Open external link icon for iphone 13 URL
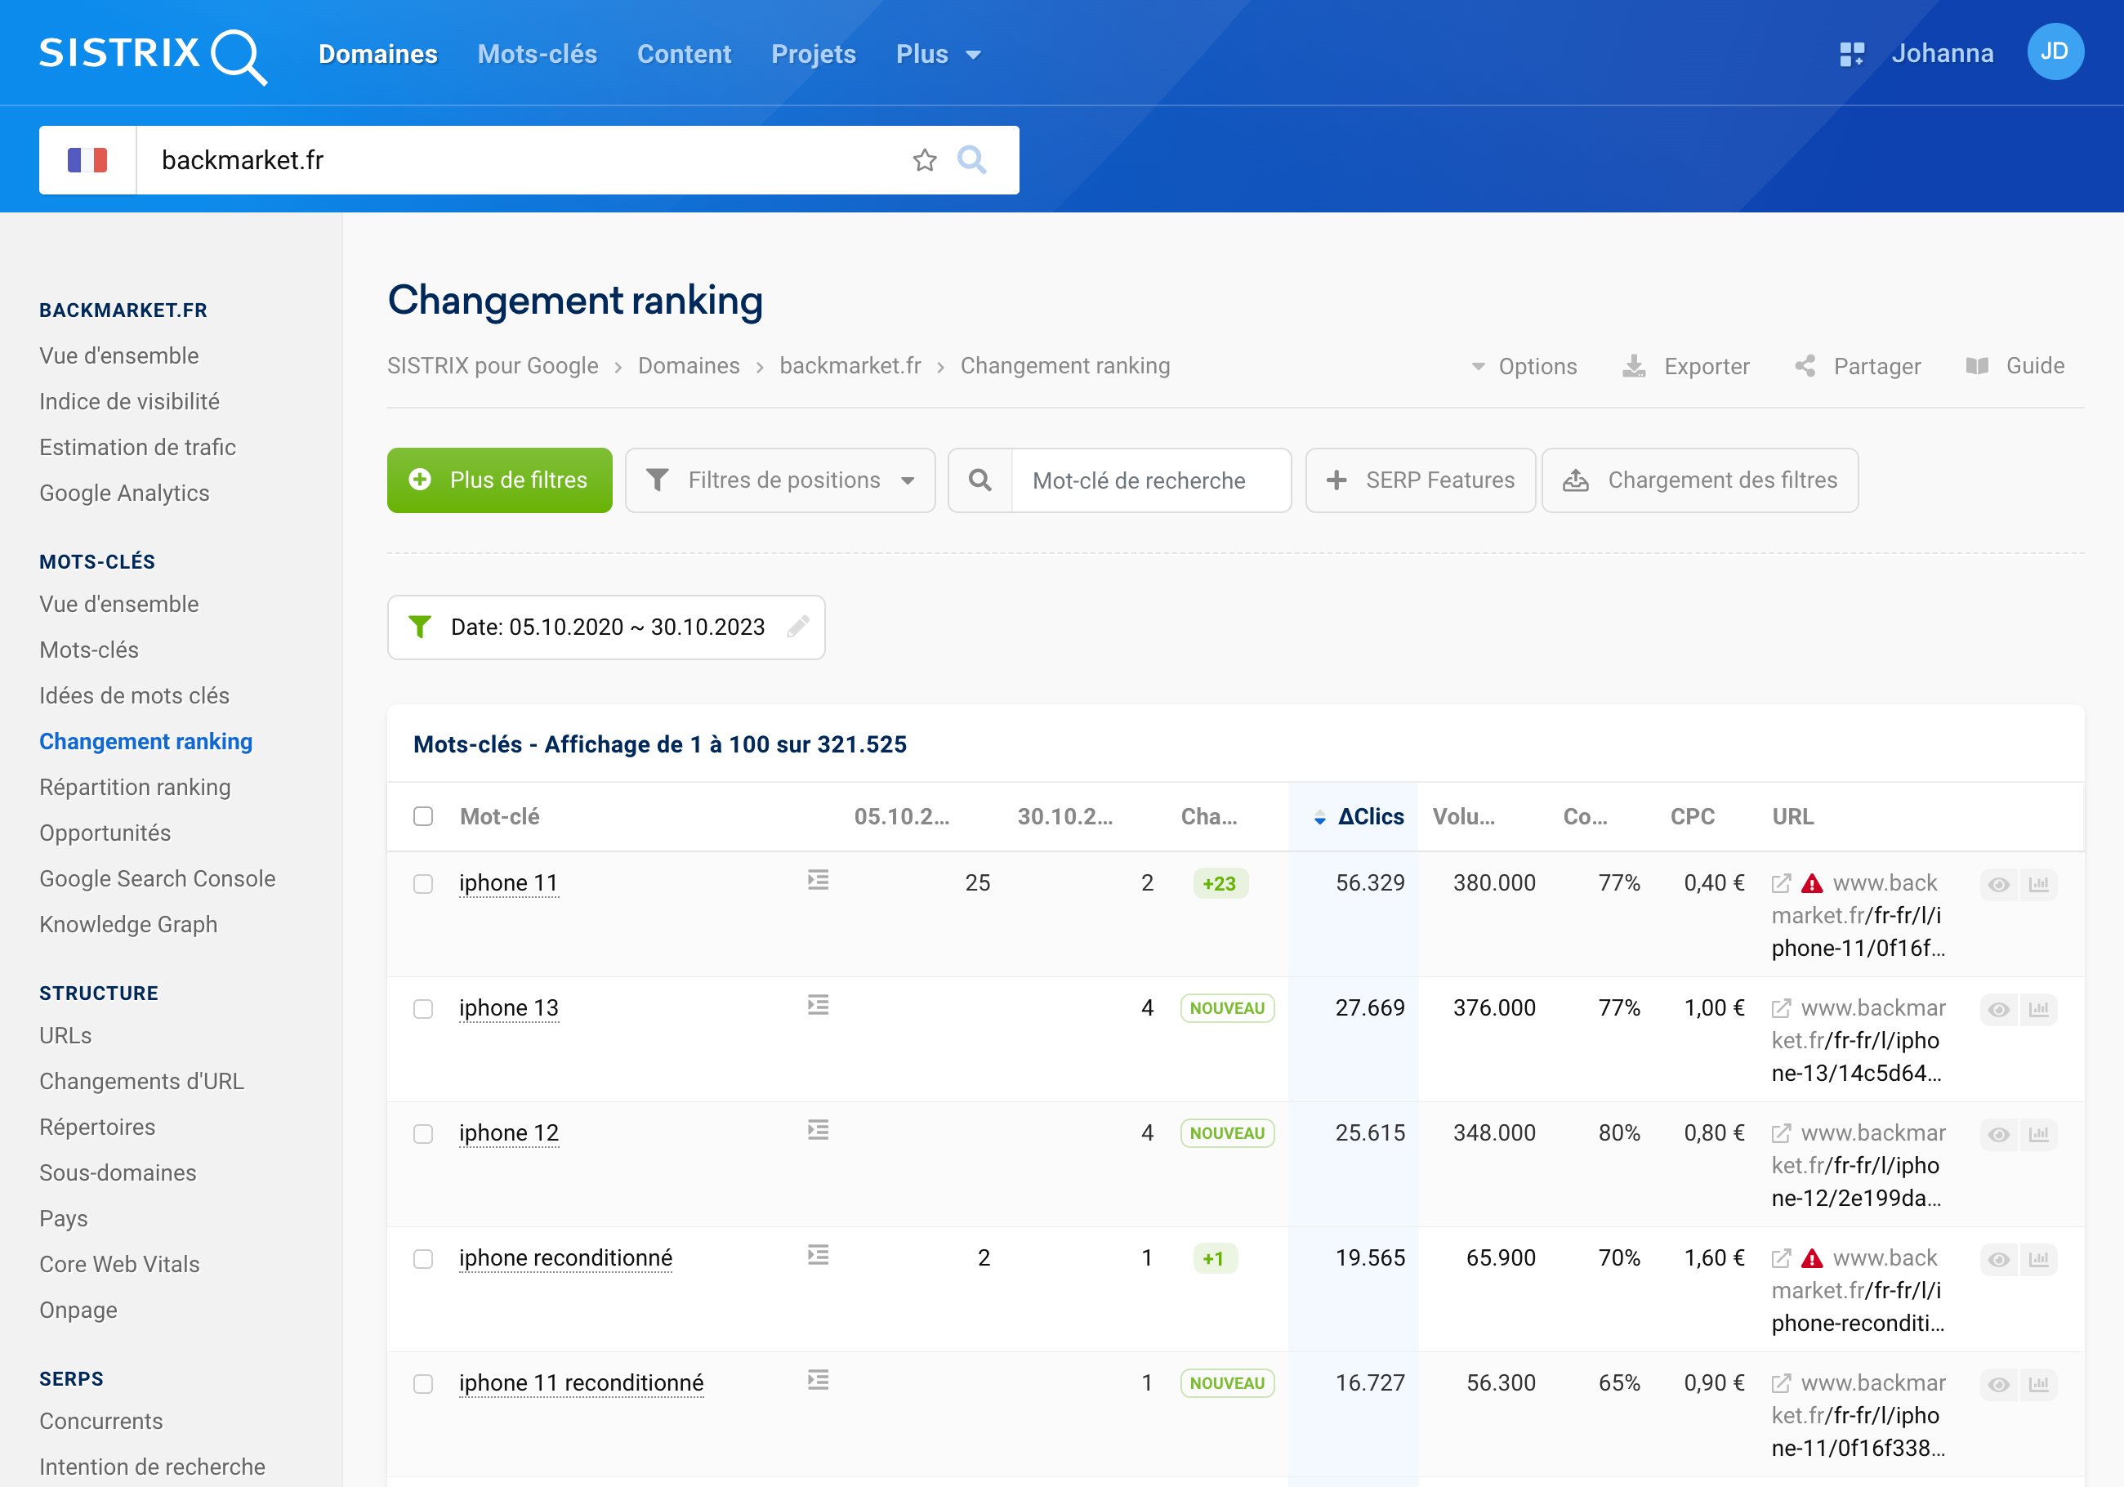This screenshot has height=1487, width=2124. 1781,1008
